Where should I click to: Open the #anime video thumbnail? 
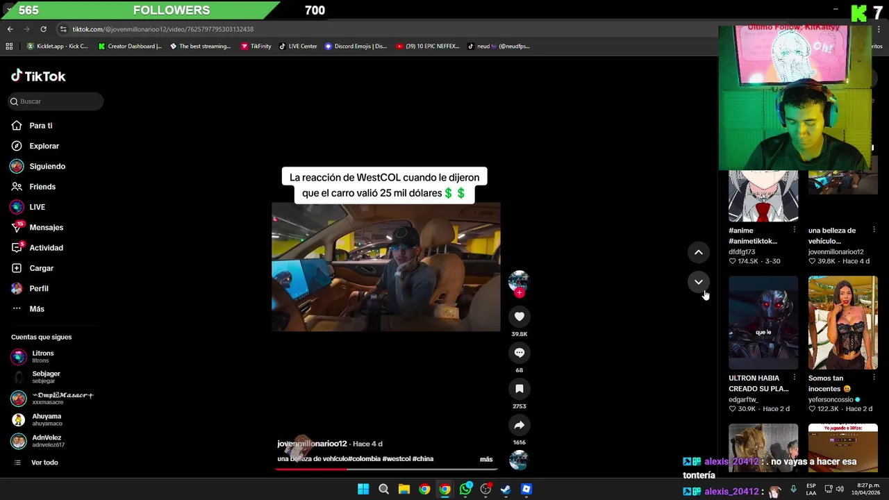[x=763, y=196]
